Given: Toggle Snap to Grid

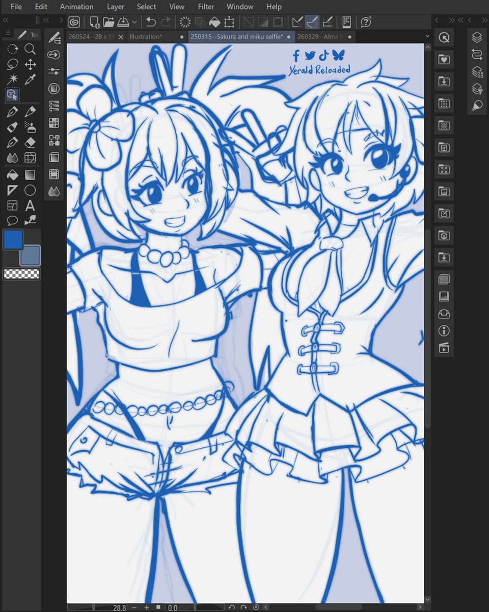Looking at the screenshot, I should coord(328,22).
